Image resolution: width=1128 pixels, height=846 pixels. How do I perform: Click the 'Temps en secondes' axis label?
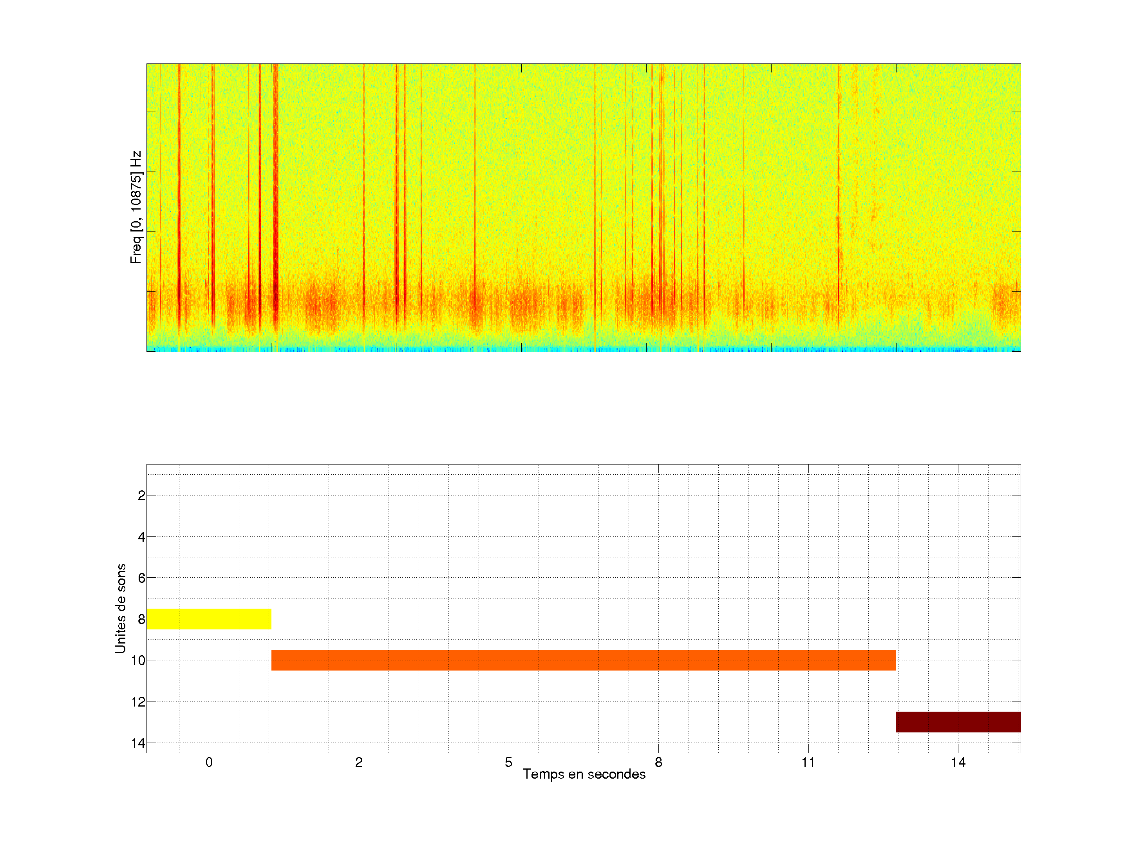click(584, 774)
